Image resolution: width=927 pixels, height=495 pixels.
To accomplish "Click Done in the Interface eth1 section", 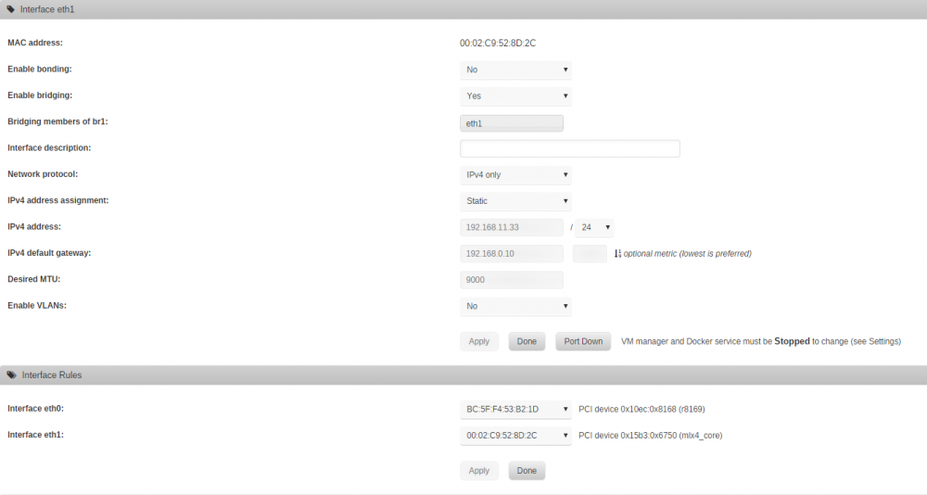I will click(x=527, y=341).
